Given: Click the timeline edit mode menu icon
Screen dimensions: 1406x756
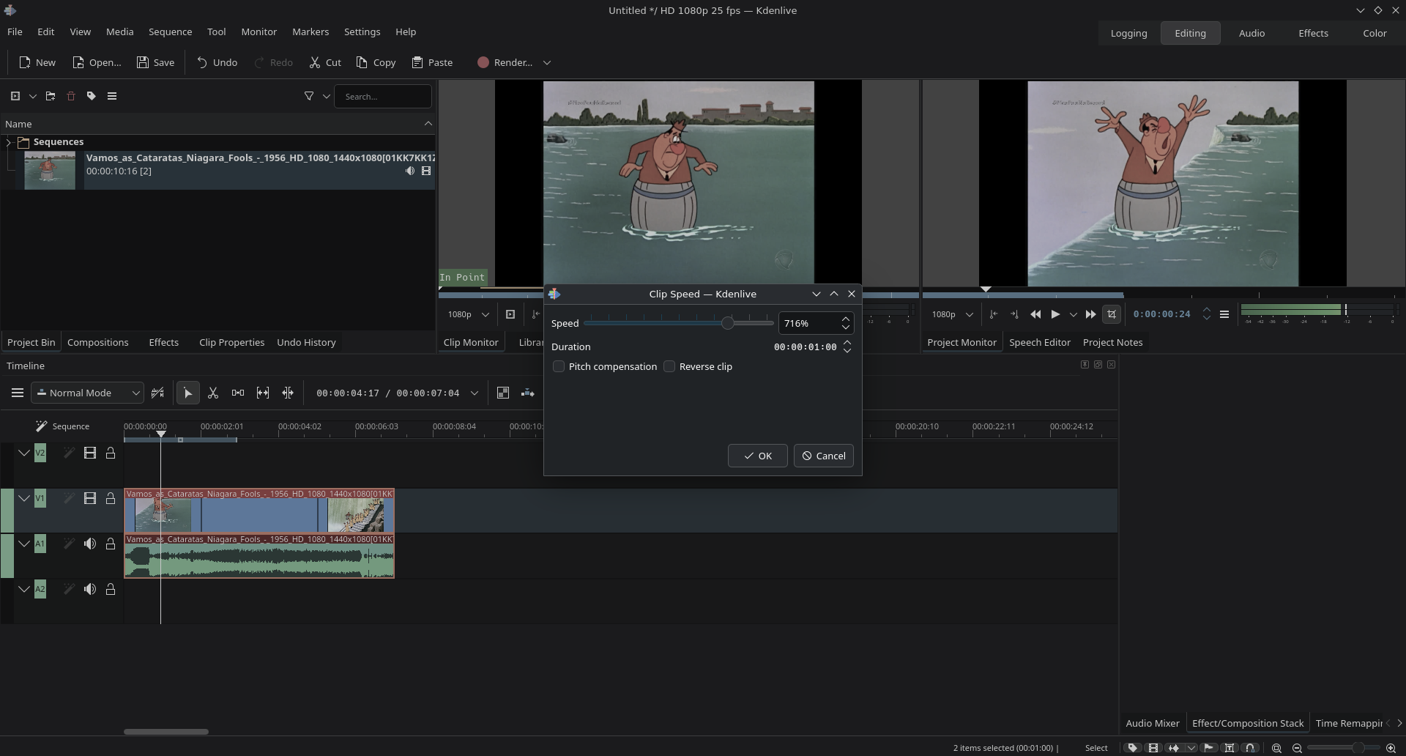Looking at the screenshot, I should [x=17, y=393].
